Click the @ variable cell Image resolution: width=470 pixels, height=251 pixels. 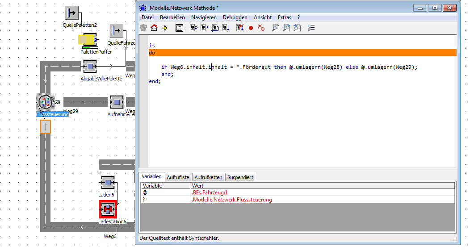pos(165,192)
